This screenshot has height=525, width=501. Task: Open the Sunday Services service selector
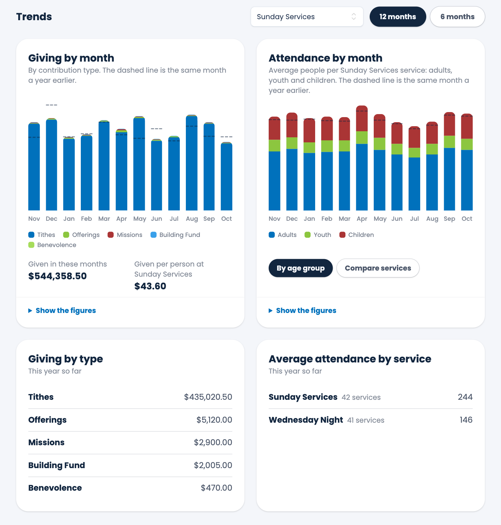click(x=307, y=16)
